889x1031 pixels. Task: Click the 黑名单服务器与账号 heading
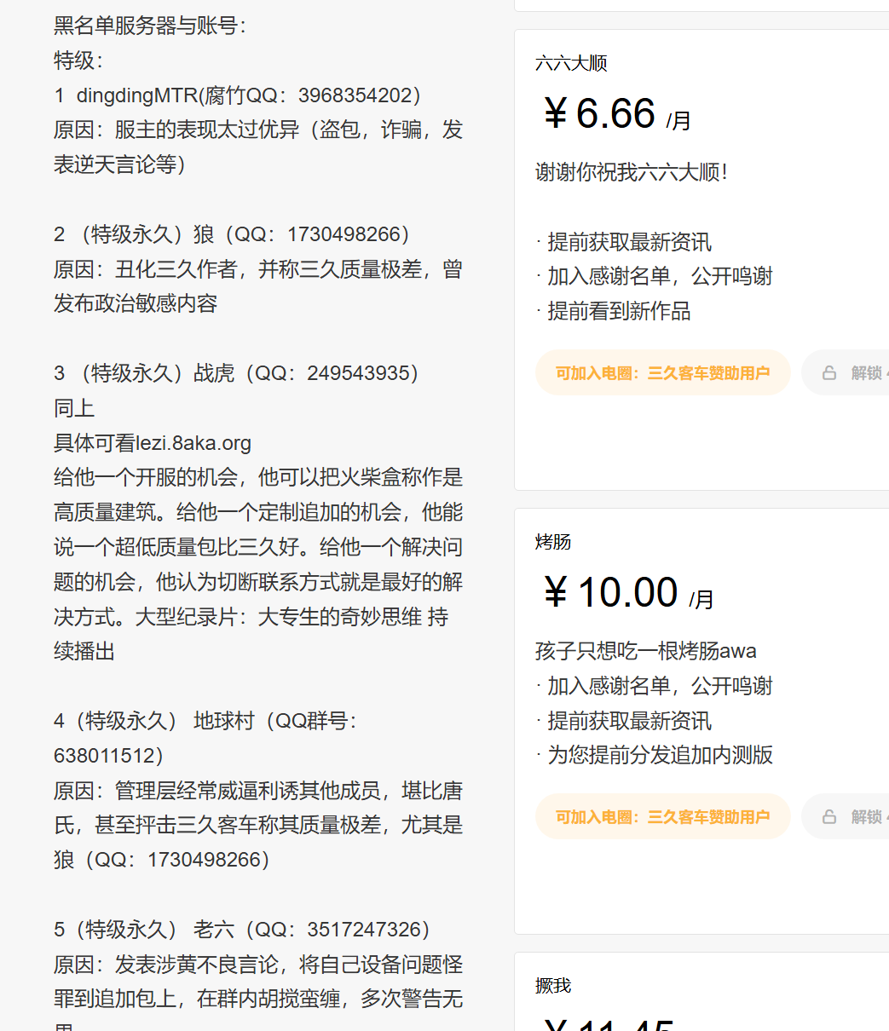(x=149, y=26)
